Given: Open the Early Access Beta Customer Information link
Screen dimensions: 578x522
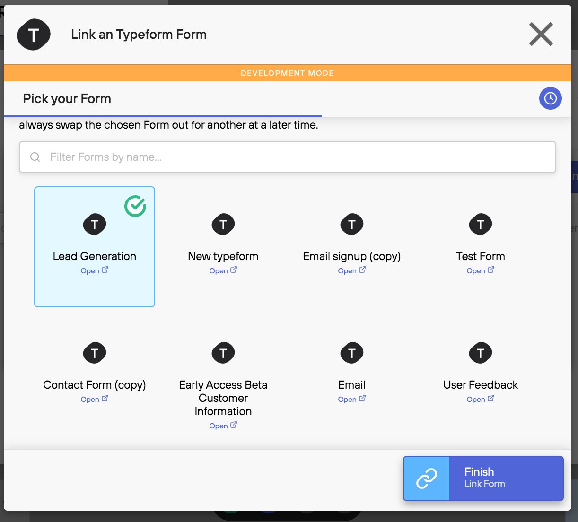Looking at the screenshot, I should 223,426.
